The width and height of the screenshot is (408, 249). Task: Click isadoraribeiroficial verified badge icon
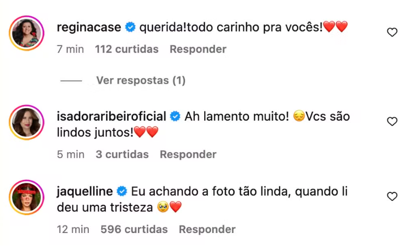click(175, 117)
